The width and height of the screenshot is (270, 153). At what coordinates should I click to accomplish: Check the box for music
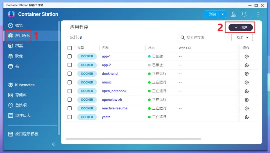coord(69,82)
